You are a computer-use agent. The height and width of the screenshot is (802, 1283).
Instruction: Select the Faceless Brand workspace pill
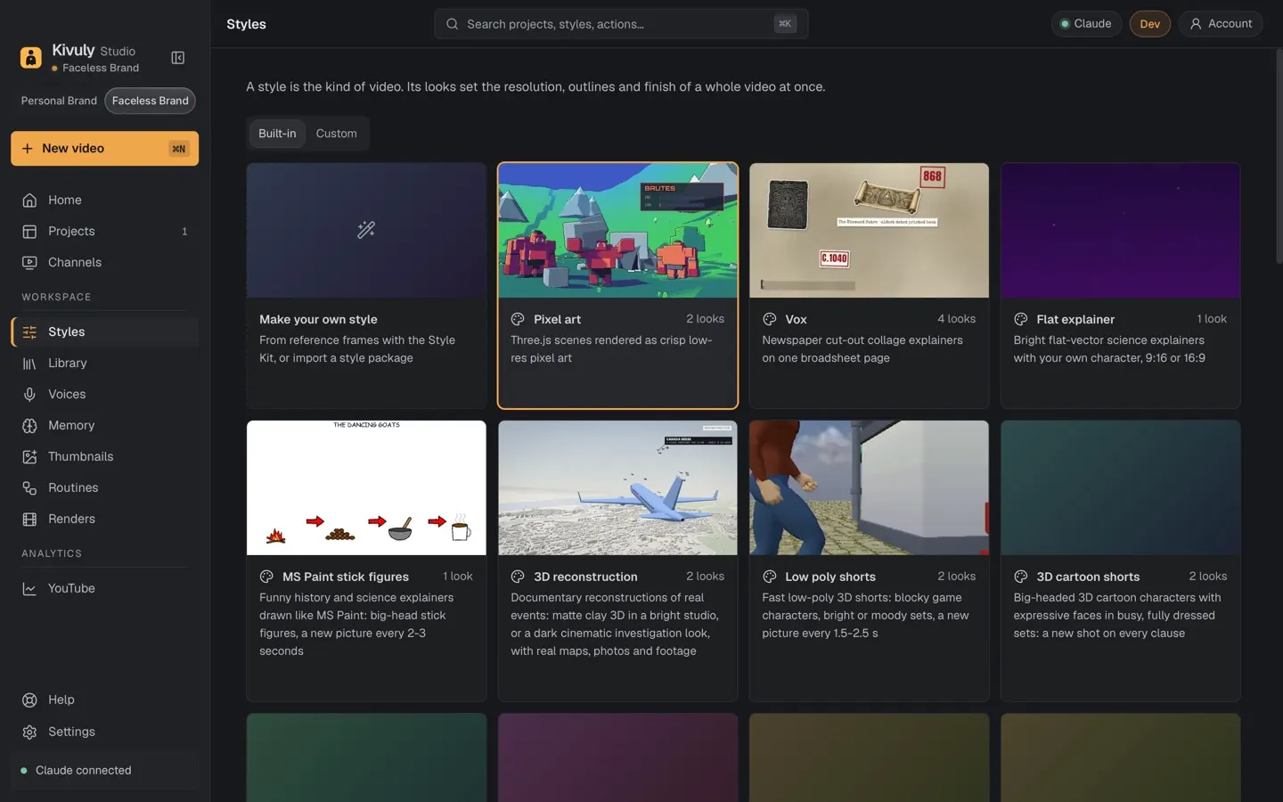pyautogui.click(x=150, y=101)
